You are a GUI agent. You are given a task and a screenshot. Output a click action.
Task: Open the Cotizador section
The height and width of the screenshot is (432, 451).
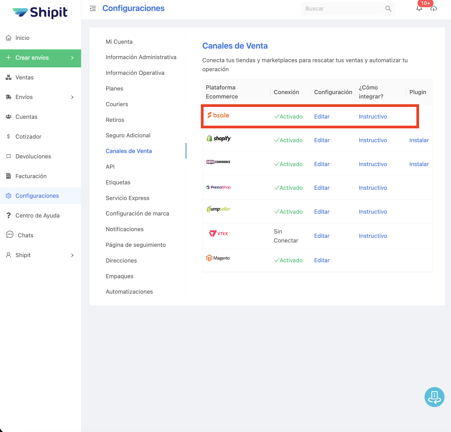(x=28, y=137)
